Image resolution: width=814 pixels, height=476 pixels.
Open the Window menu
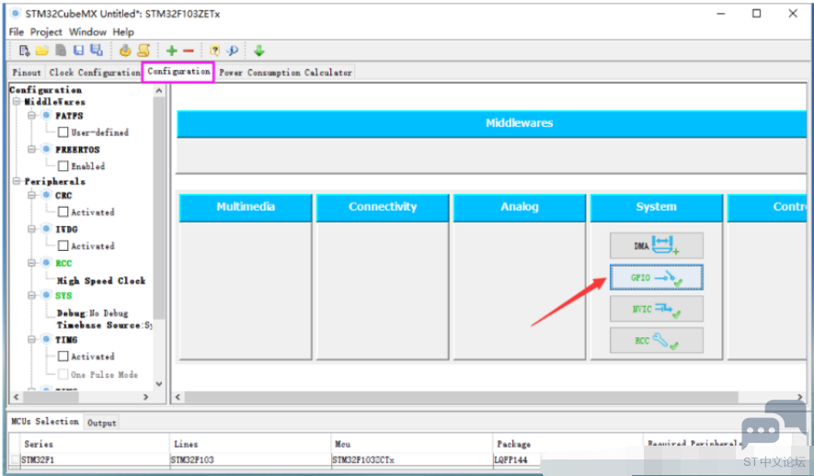pyautogui.click(x=87, y=32)
